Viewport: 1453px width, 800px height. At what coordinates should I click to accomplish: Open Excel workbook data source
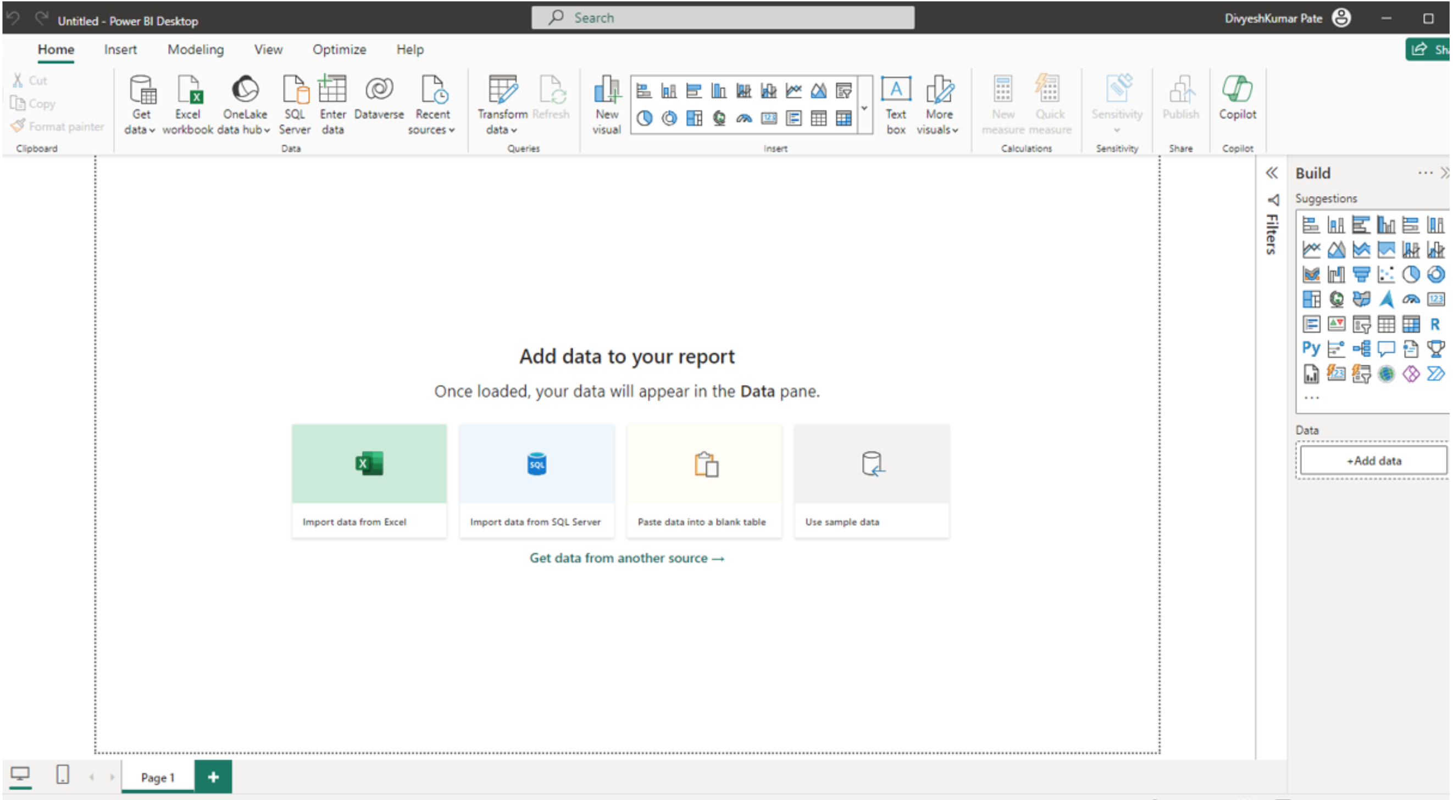pos(188,105)
